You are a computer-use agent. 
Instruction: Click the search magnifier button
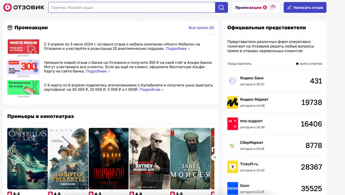point(221,7)
